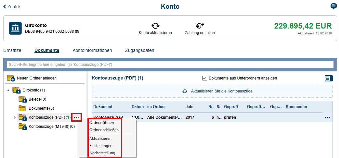Viewport: 339px width, 158px height.
Task: Create a folder via Neuen Ordner anlegen
Action: pyautogui.click(x=37, y=78)
